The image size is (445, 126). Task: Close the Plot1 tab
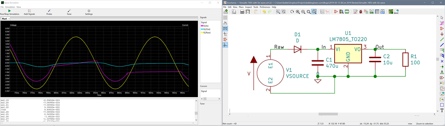pyautogui.click(x=9, y=19)
